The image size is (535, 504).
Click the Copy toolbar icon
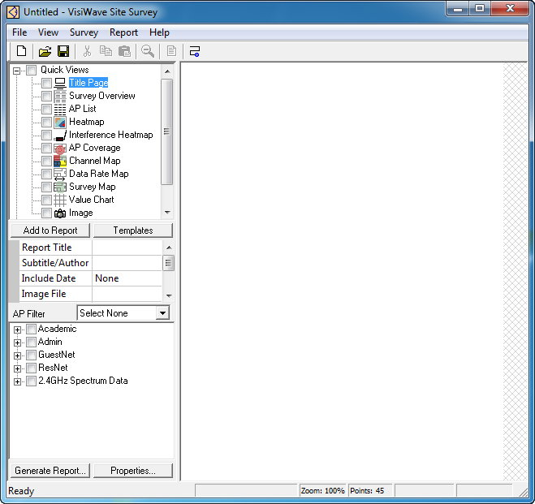tap(106, 51)
